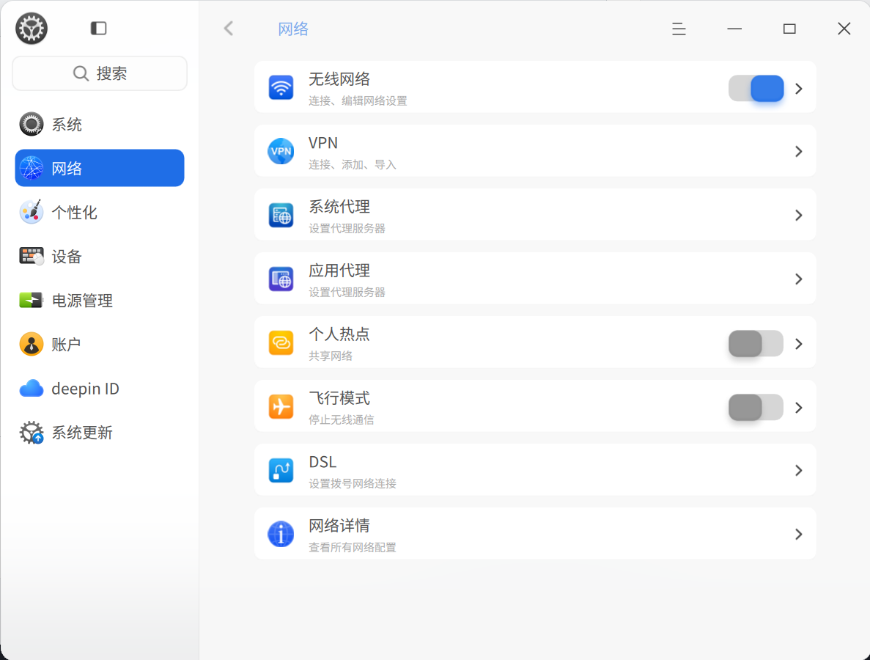Image resolution: width=870 pixels, height=660 pixels.
Task: Turn on the 飞行模式 switch
Action: pos(756,408)
